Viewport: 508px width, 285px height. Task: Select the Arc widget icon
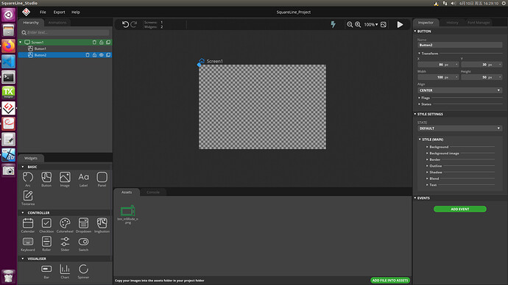click(28, 178)
